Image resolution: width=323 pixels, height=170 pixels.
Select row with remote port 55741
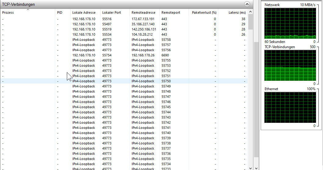(x=124, y=128)
